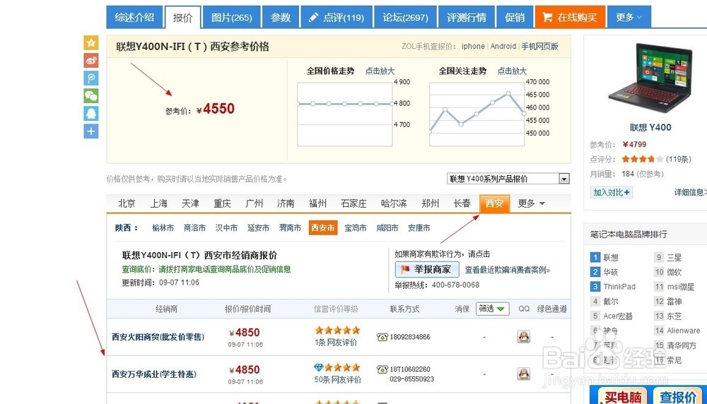This screenshot has height=404, width=707.
Task: Choose 宝鸡市 in Shaanxi cities
Action: click(356, 228)
